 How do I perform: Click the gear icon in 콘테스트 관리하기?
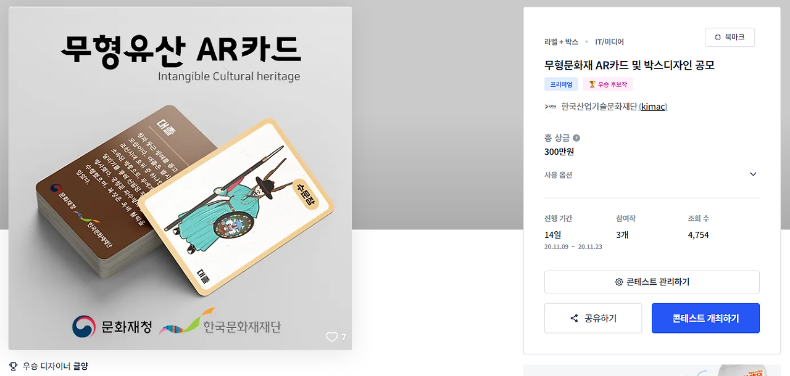coord(619,282)
